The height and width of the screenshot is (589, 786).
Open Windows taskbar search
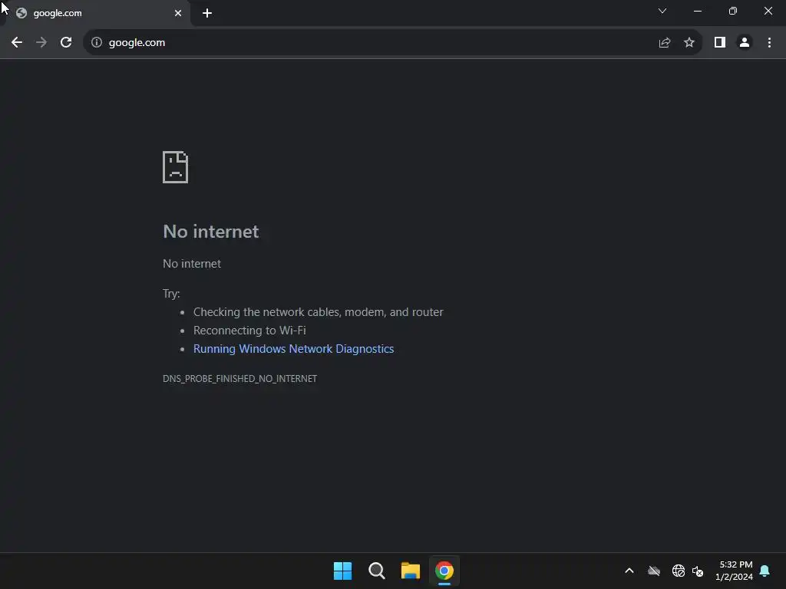[x=376, y=571]
